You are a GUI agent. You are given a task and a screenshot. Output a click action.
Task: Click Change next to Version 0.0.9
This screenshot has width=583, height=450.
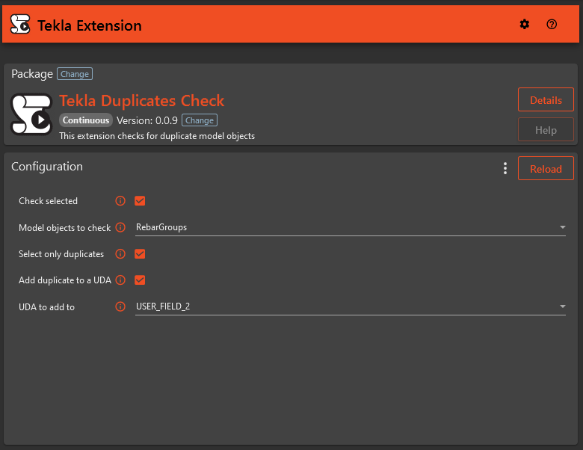(x=200, y=120)
